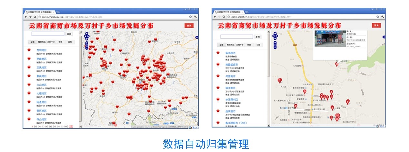Open 文山地区 region link
Screen dimensions: 409x152
42,85
